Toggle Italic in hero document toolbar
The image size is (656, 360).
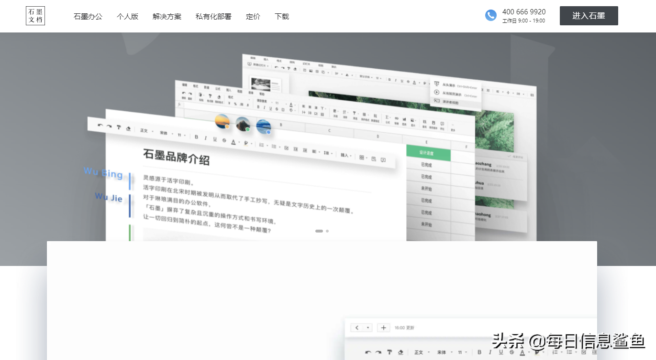(206, 138)
